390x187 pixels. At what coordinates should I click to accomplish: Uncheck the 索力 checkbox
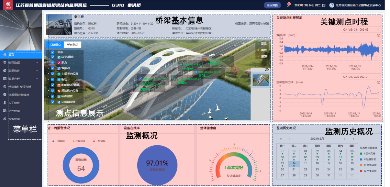(x=52, y=62)
